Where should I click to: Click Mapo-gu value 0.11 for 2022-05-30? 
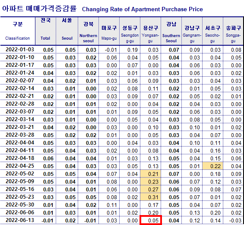(x=112, y=205)
